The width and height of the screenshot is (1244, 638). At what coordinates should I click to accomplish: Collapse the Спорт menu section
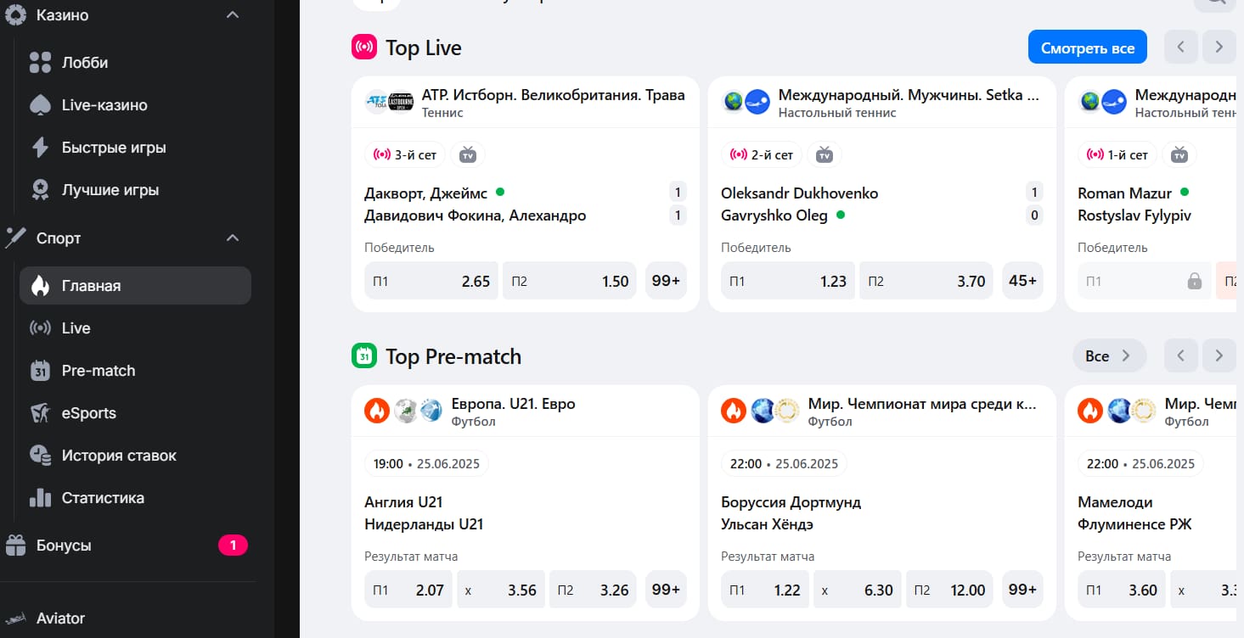click(233, 238)
